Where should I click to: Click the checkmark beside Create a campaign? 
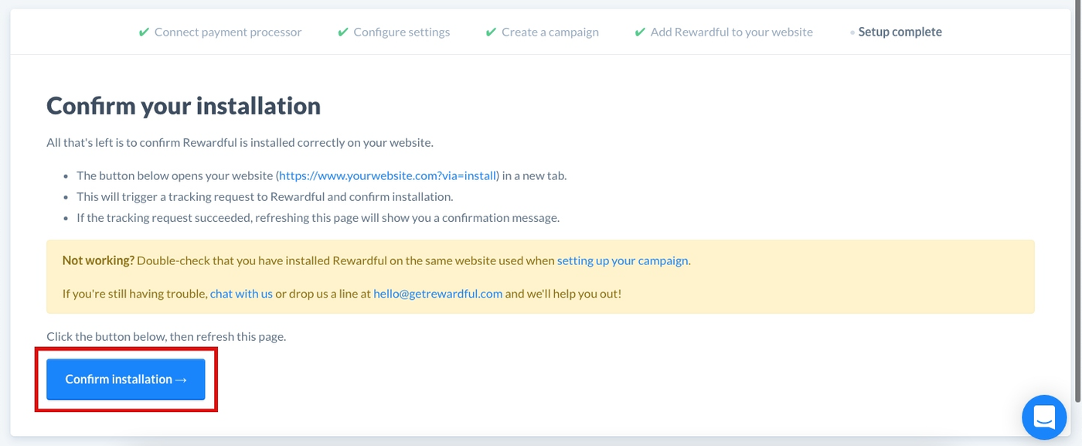pos(491,32)
